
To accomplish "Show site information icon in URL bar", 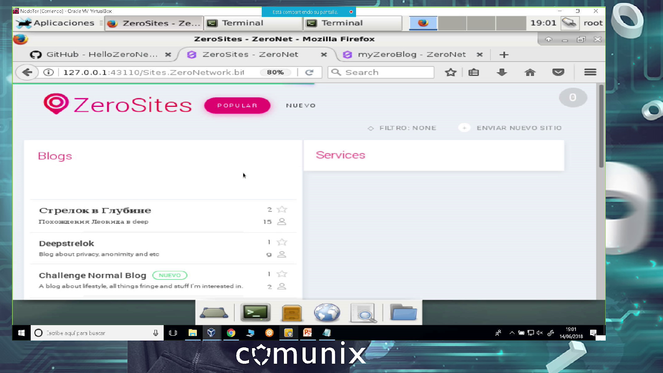I will tap(48, 73).
